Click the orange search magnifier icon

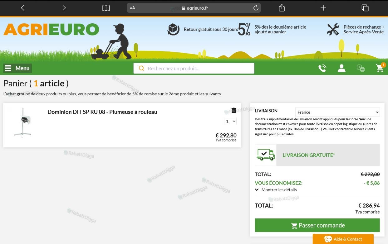pos(141,68)
